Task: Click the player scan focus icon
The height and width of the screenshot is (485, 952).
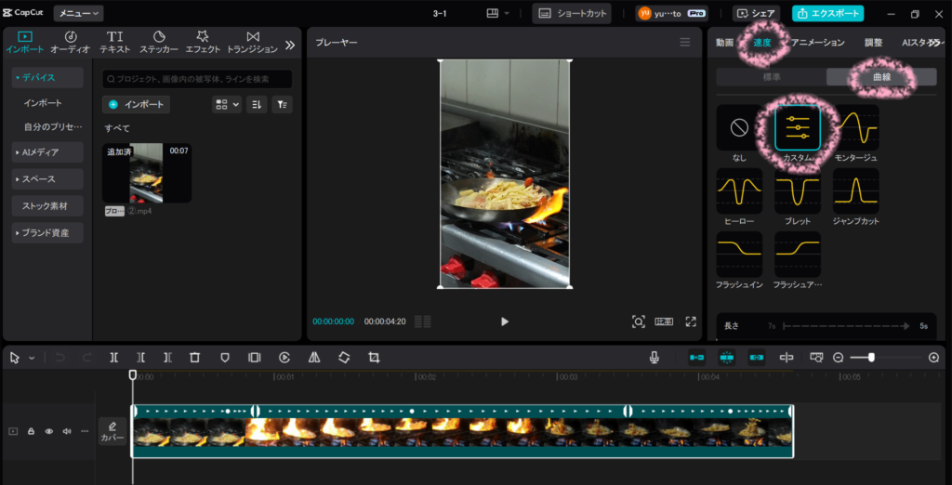Action: click(x=638, y=321)
